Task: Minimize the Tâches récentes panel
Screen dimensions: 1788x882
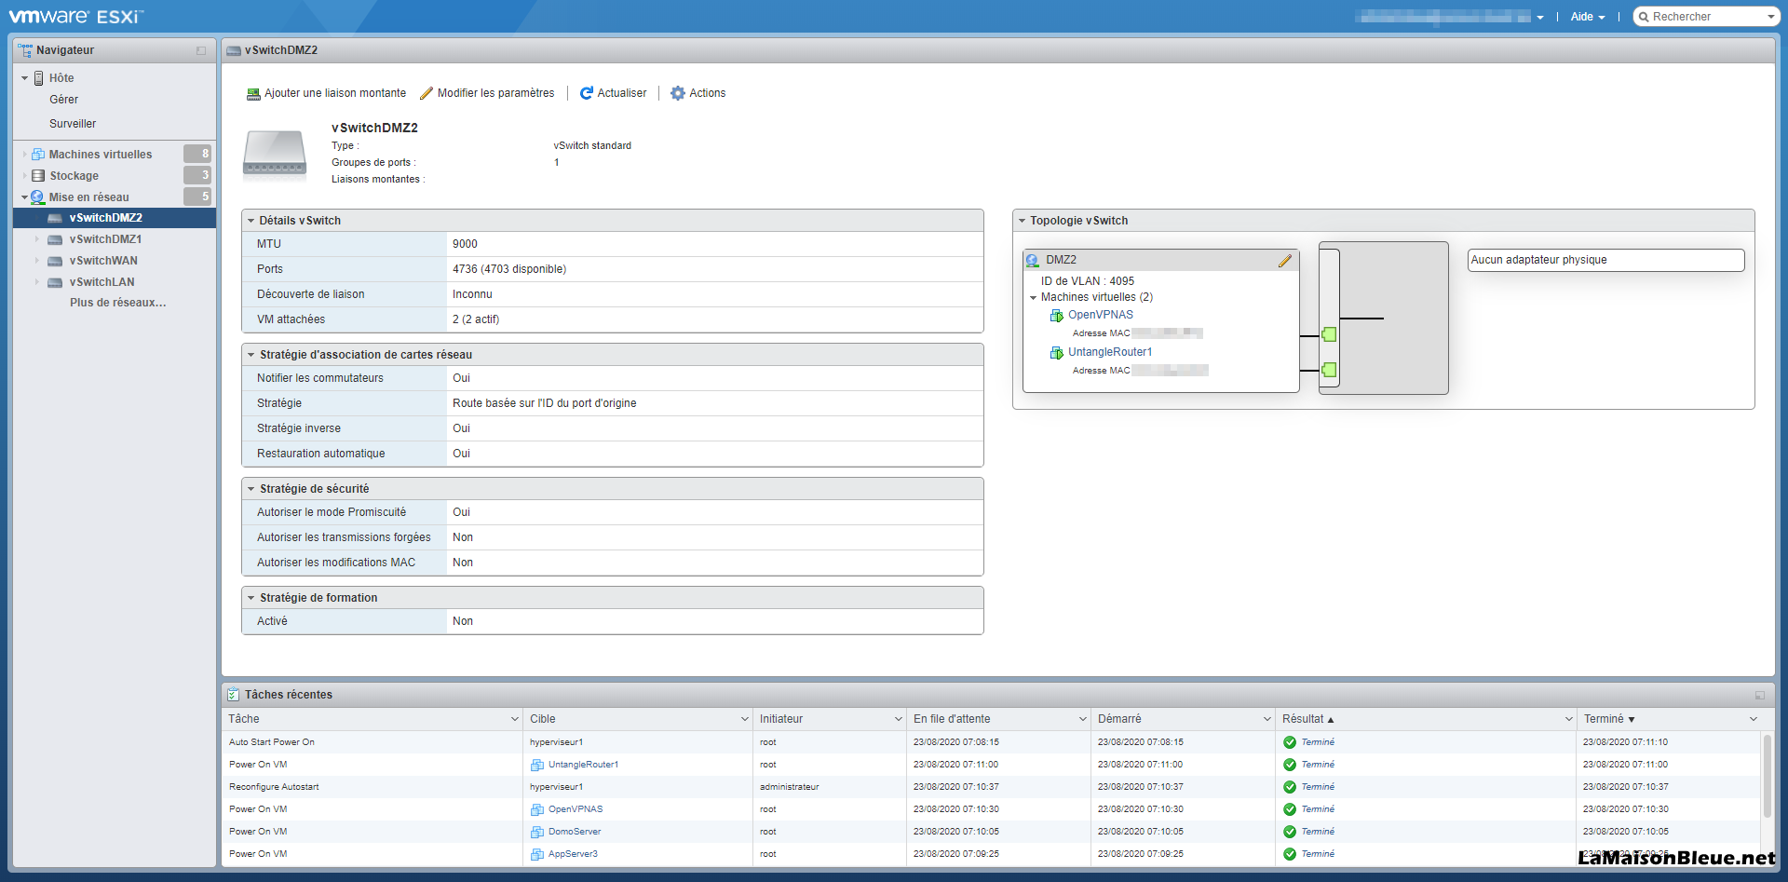Action: (x=1760, y=695)
